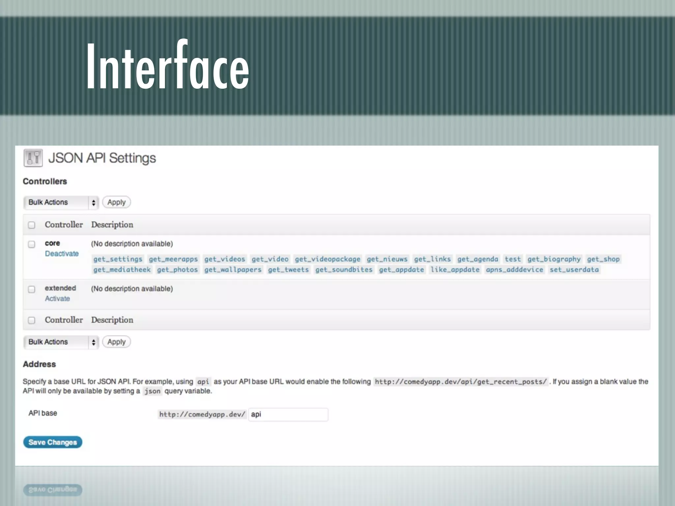Open the get_mediatheek method link

point(122,270)
